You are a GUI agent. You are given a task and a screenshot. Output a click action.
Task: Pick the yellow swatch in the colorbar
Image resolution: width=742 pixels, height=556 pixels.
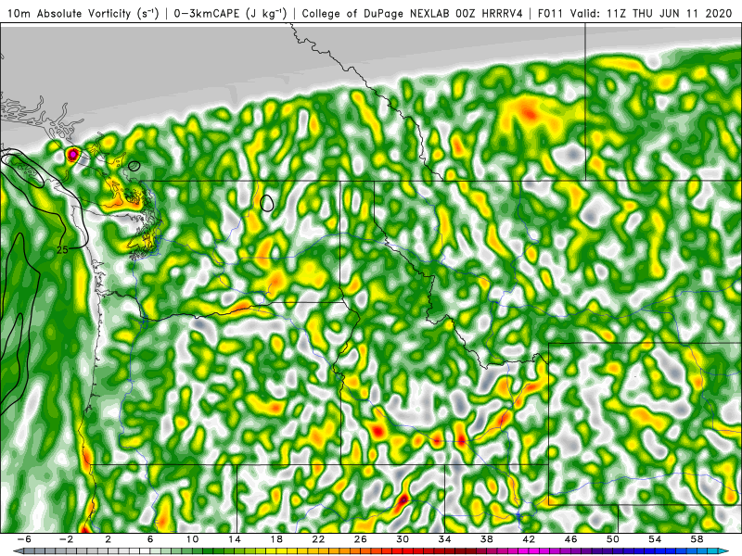point(282,550)
